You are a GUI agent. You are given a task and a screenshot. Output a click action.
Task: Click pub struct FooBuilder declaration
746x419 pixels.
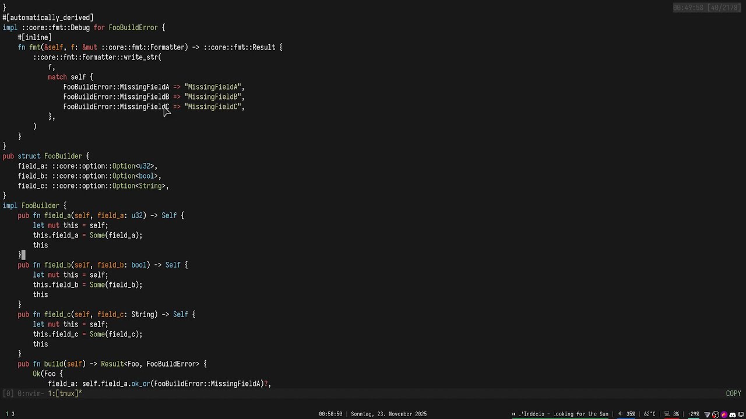pos(46,156)
